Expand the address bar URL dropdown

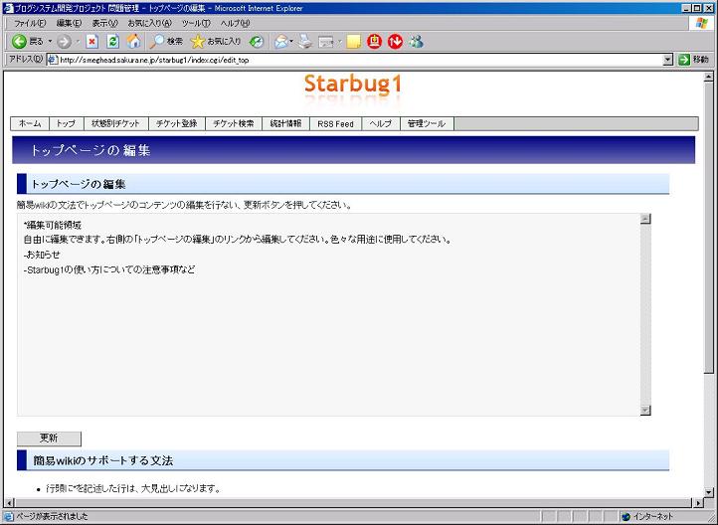[668, 60]
